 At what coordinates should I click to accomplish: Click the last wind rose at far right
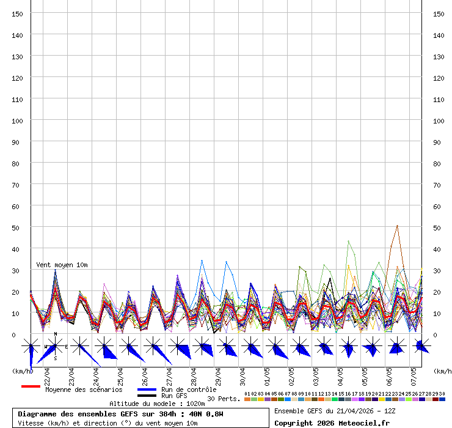[421, 346]
